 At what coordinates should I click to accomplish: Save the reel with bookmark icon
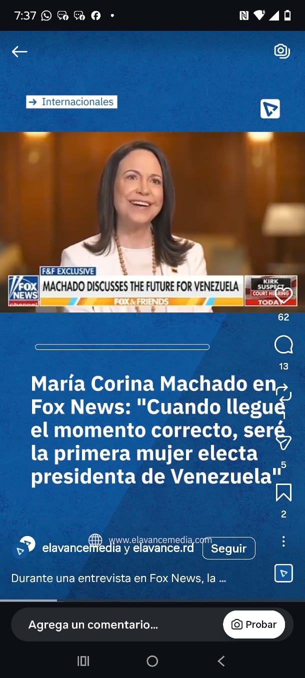coord(283,492)
